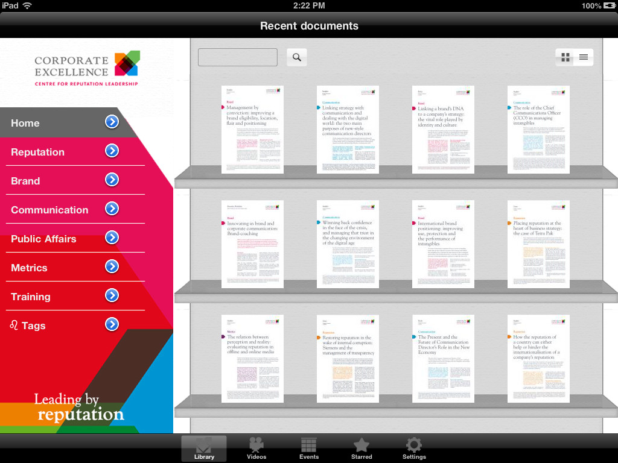Open Settings gear in bottom bar
The image size is (618, 463).
[x=413, y=449]
